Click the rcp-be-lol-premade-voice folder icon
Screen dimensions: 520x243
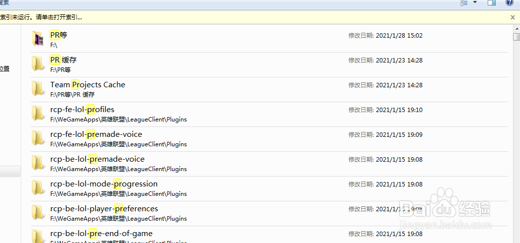tap(37, 163)
